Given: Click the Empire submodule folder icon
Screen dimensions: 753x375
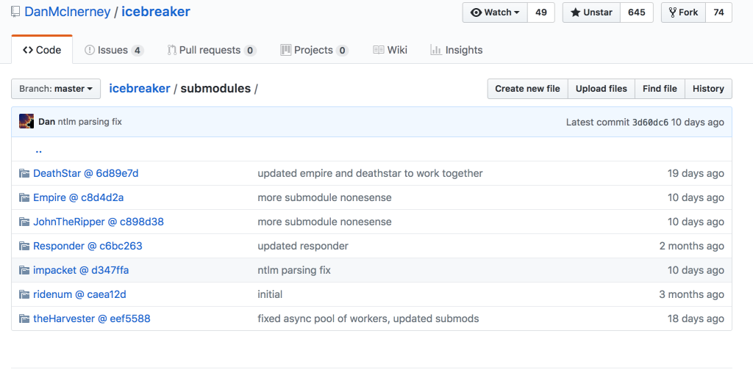Looking at the screenshot, I should coord(24,198).
